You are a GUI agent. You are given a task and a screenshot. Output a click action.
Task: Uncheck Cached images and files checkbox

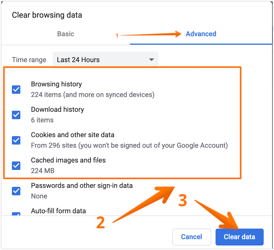[16, 165]
